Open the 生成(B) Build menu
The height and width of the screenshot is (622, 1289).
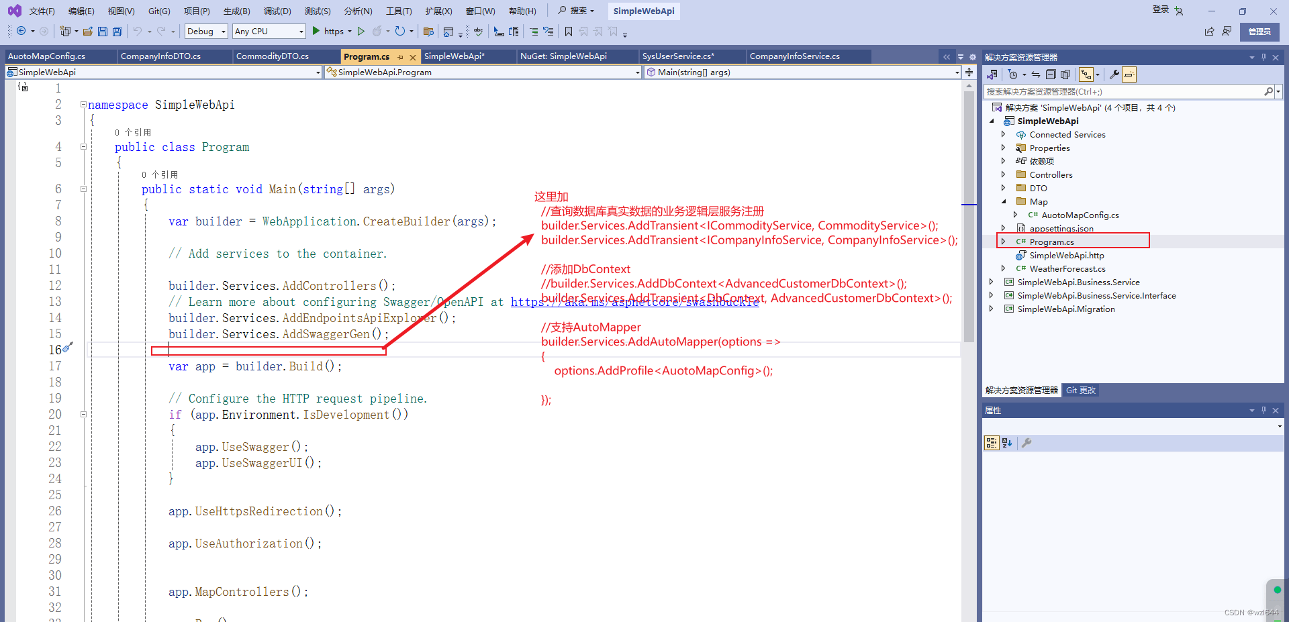tap(236, 11)
